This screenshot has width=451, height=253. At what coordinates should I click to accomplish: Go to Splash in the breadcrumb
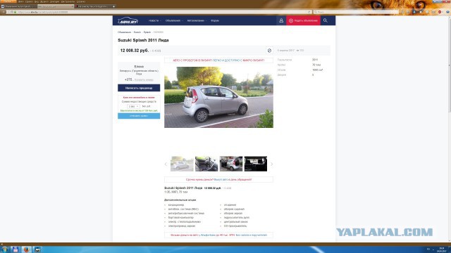[147, 32]
